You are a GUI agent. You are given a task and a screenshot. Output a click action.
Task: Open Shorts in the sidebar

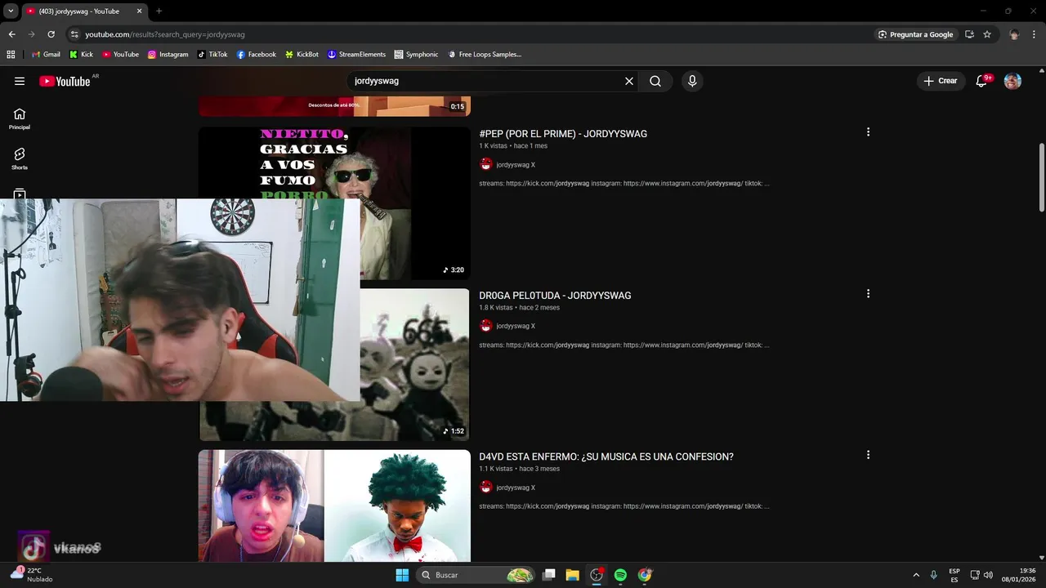[20, 158]
